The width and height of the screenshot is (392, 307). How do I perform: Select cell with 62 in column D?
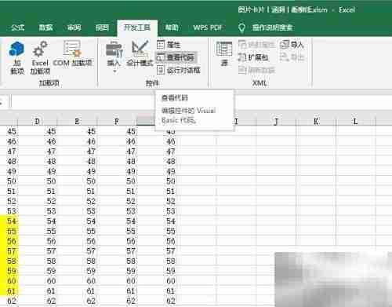[37, 301]
